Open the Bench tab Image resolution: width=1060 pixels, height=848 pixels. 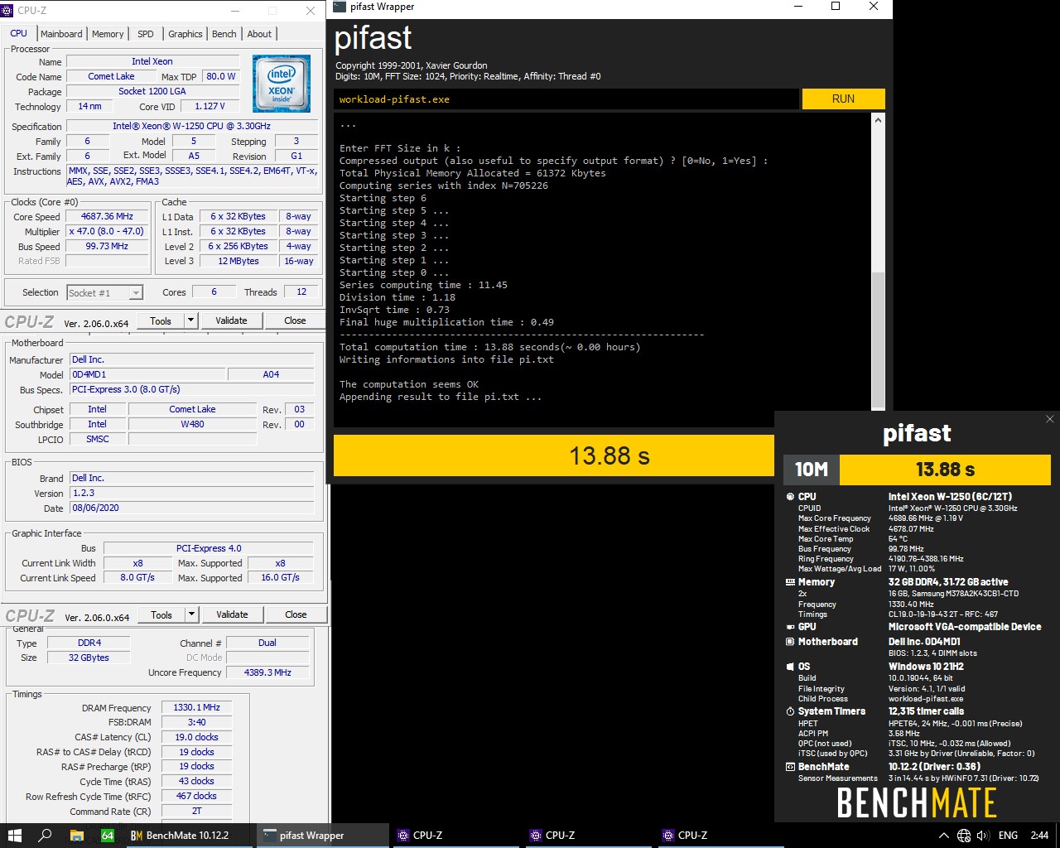[x=224, y=34]
